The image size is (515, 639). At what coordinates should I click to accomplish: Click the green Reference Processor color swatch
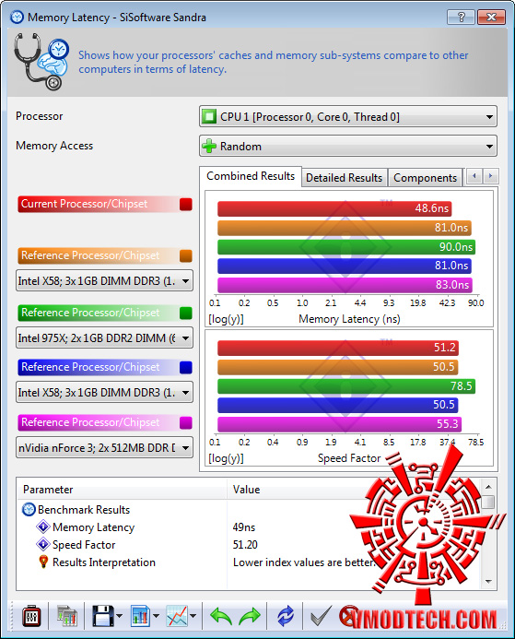[186, 313]
